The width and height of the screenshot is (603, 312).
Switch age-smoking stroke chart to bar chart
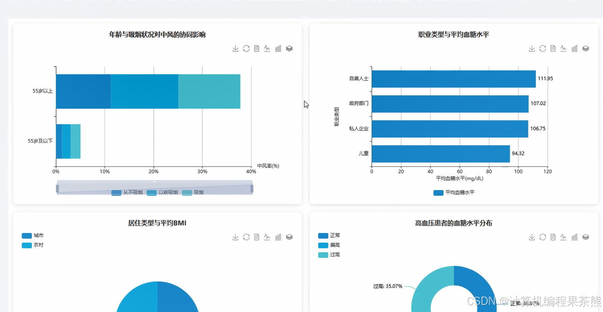pos(278,49)
